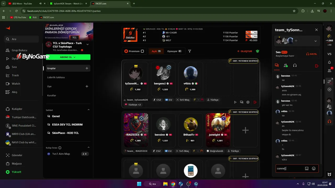The image size is (335, 188).
Task: Open File Explorer in taskbar
Action: (x=165, y=184)
